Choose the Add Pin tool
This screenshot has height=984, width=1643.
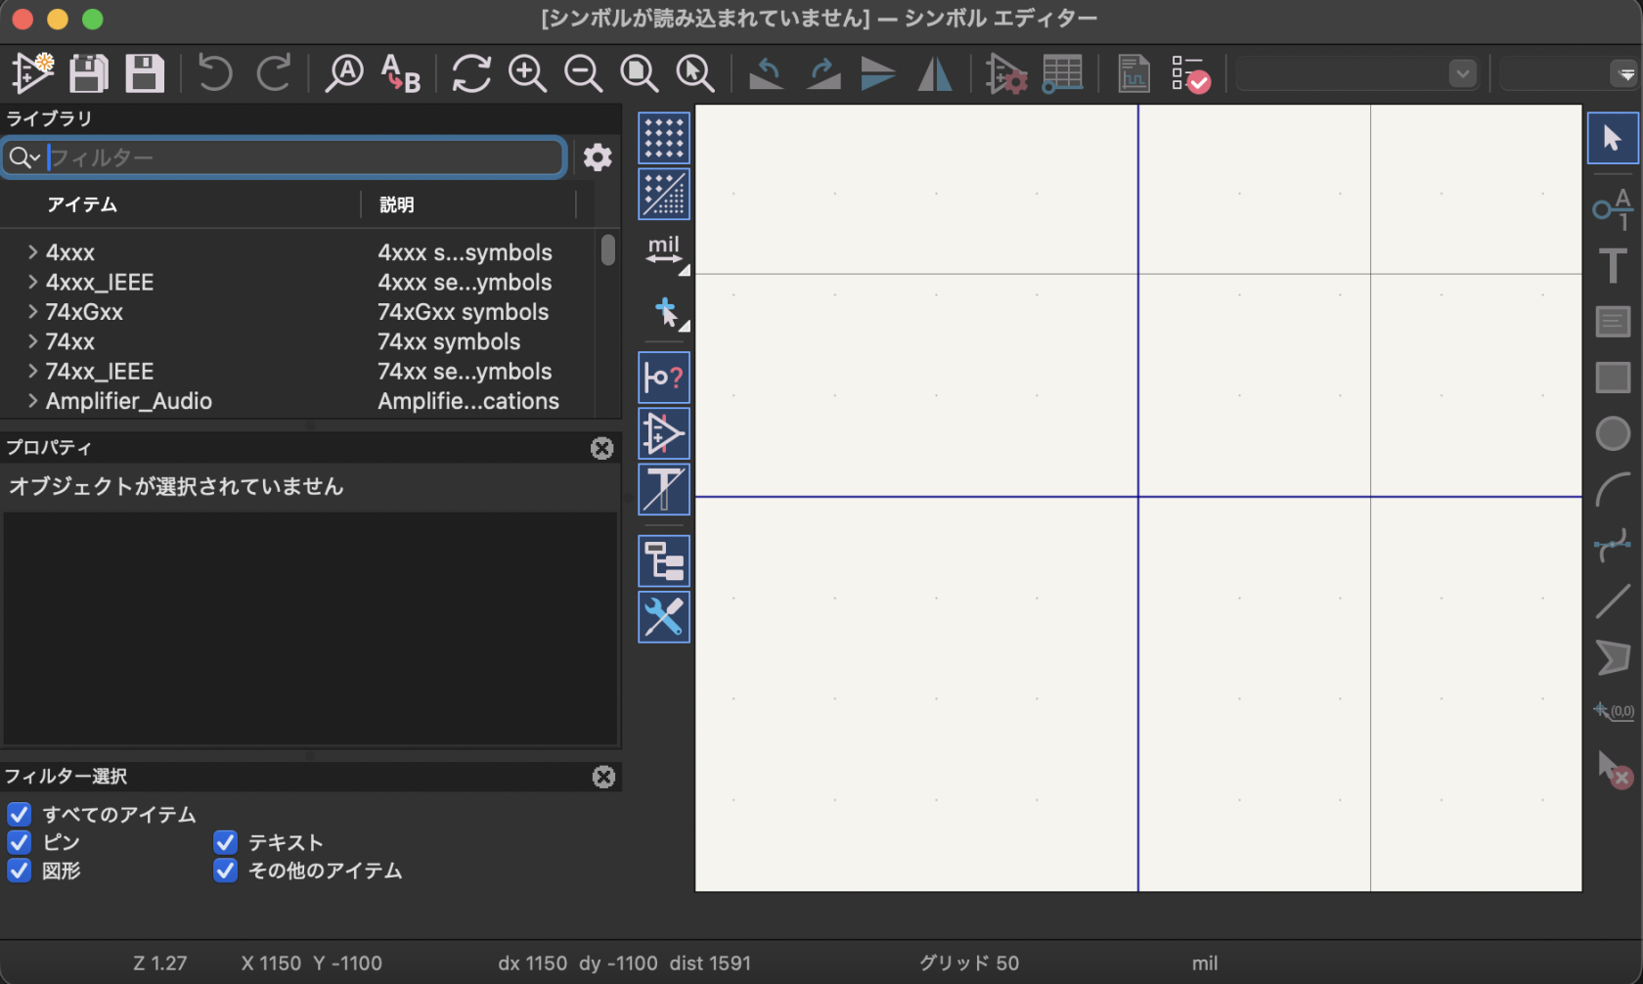point(1613,208)
